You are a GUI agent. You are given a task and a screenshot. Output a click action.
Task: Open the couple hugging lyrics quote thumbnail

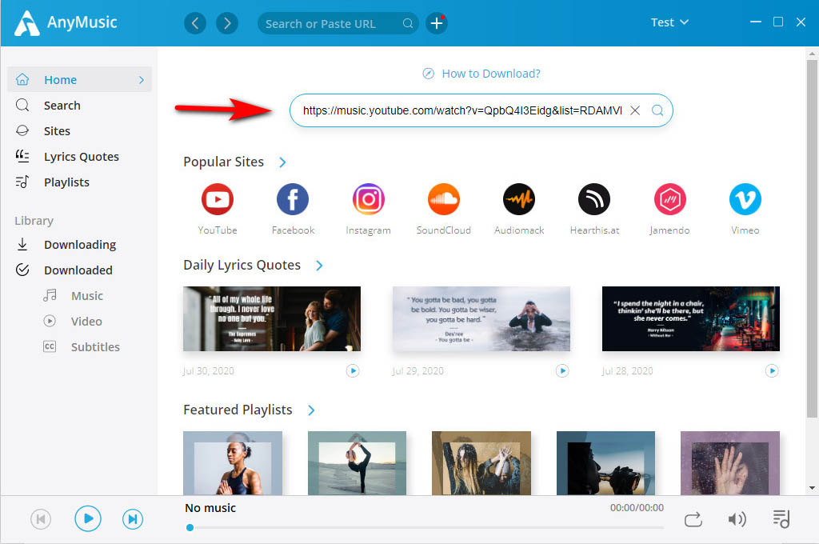tap(272, 318)
